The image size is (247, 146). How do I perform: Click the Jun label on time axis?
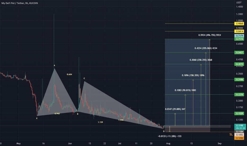(70, 143)
